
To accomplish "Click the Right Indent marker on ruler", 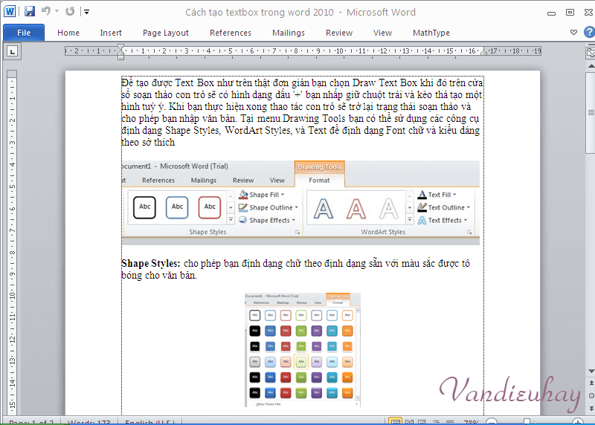I will 484,52.
